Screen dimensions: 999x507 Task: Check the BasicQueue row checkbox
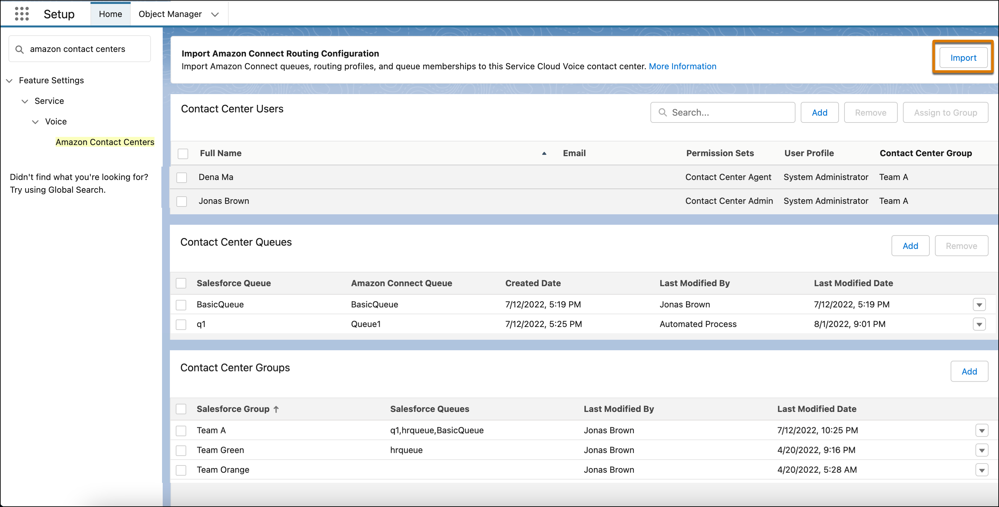(181, 305)
